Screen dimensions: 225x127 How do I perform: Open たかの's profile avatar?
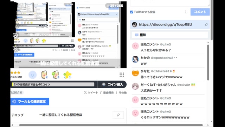(135, 59)
